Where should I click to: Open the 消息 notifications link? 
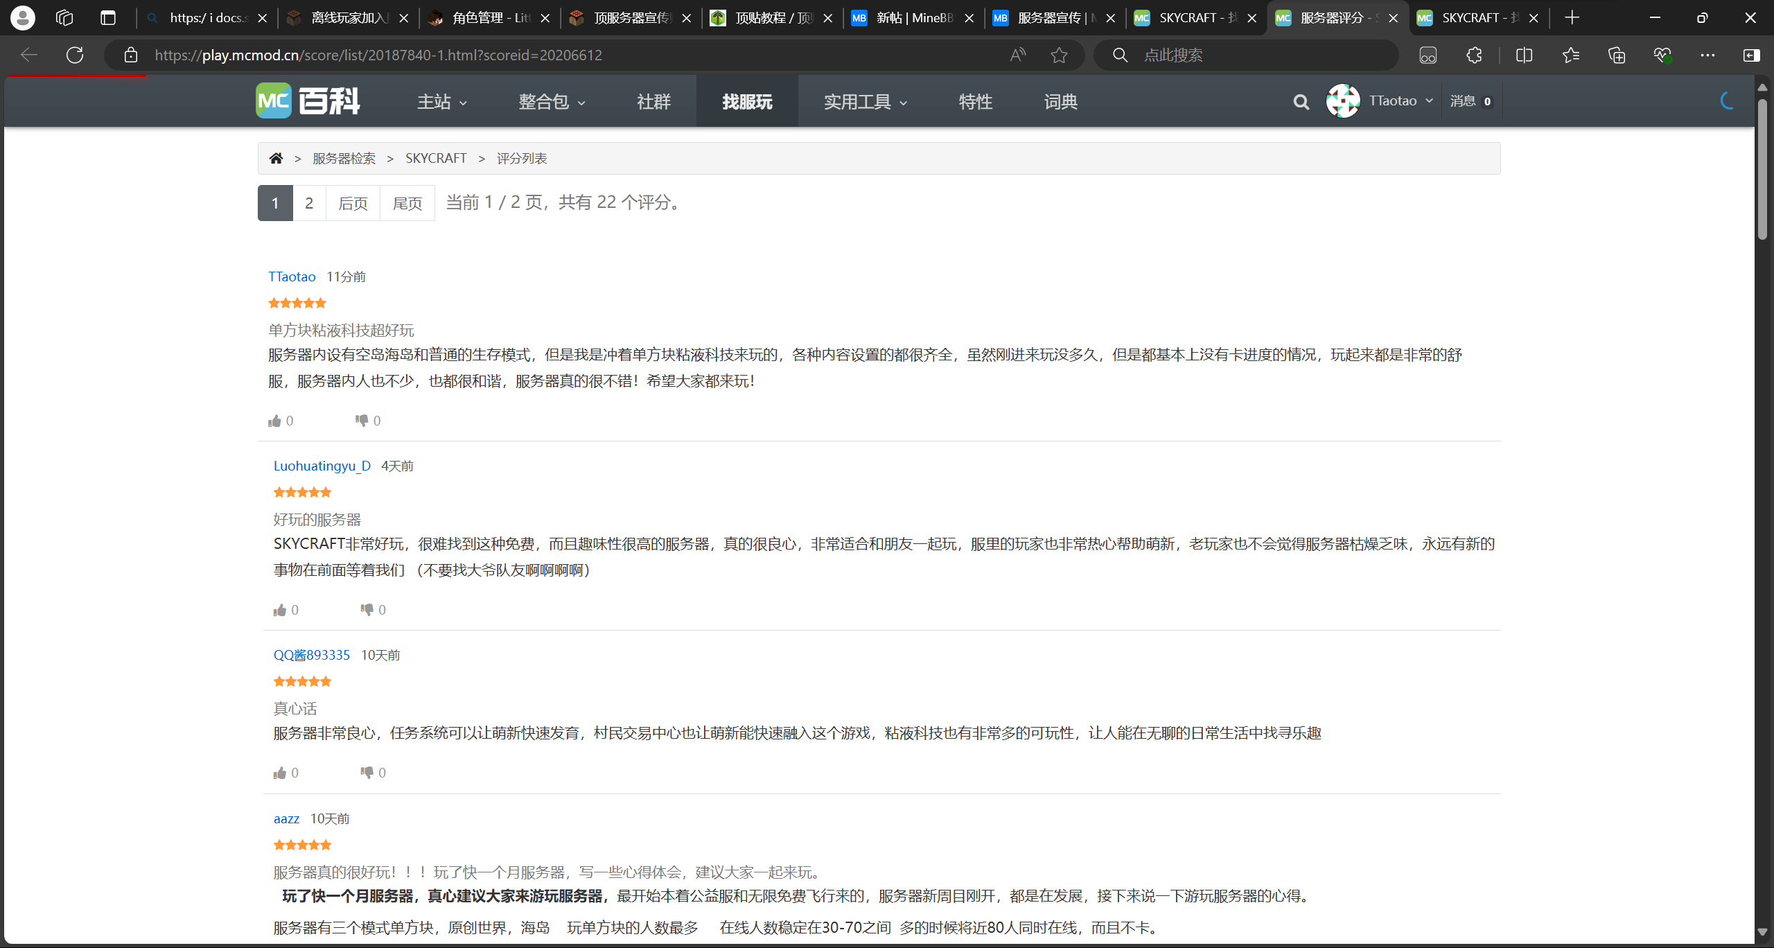point(1471,101)
